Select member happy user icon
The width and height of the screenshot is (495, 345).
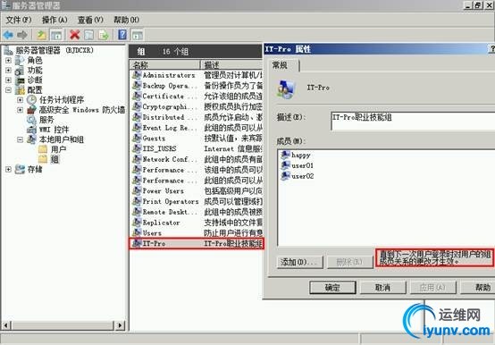(x=285, y=155)
